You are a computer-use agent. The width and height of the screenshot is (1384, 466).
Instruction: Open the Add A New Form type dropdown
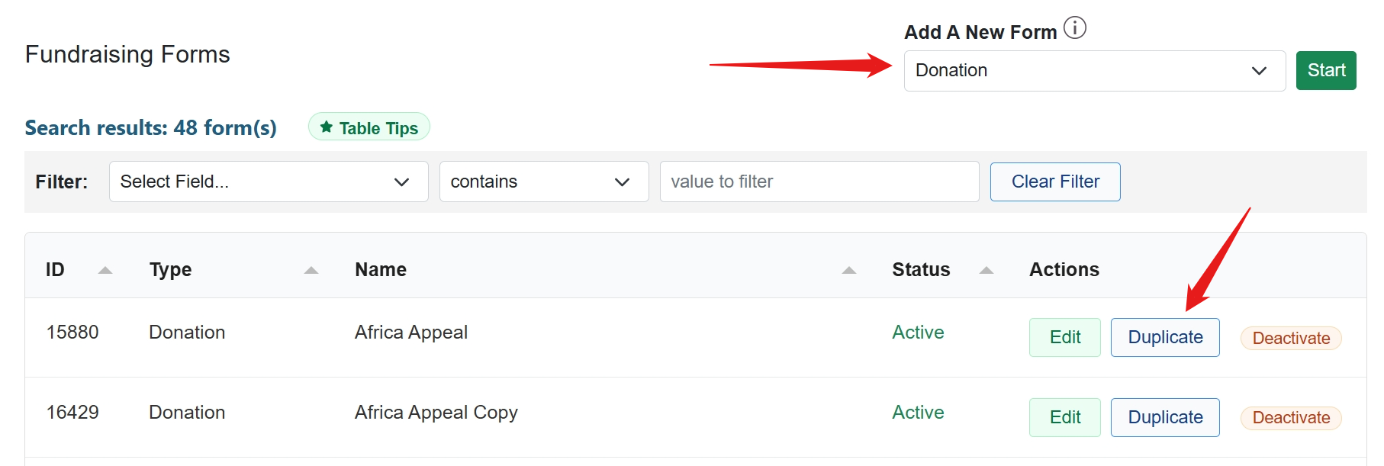(x=1094, y=71)
